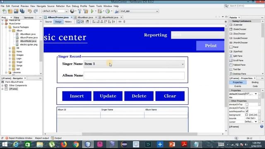The width and height of the screenshot is (265, 149).
Task: Click the New Project toolbar icon
Action: [x=10, y=11]
